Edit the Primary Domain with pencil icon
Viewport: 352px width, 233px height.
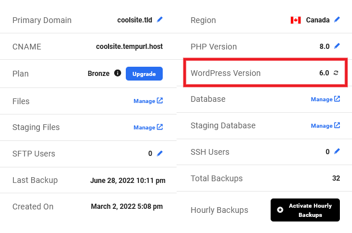[160, 20]
